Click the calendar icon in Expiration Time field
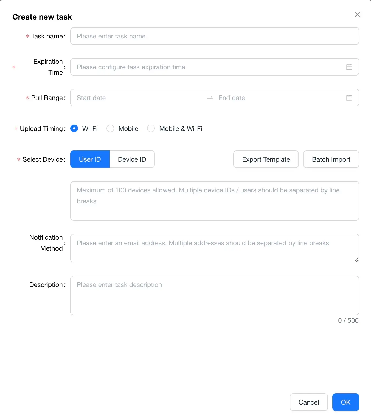Screen dimensions: 371x420 coord(349,67)
